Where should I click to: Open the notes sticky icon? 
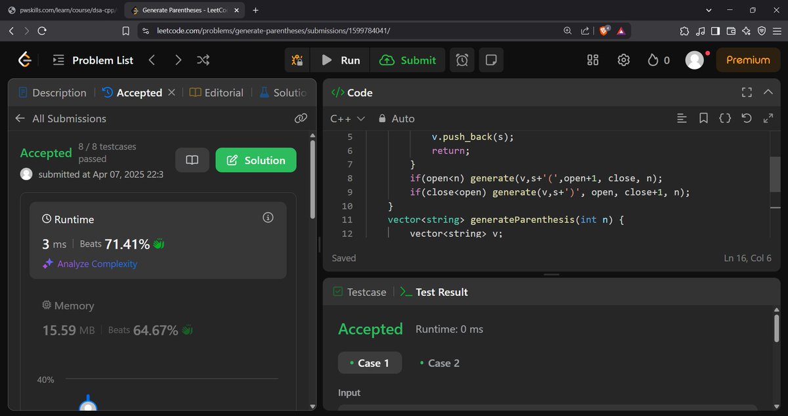(491, 60)
